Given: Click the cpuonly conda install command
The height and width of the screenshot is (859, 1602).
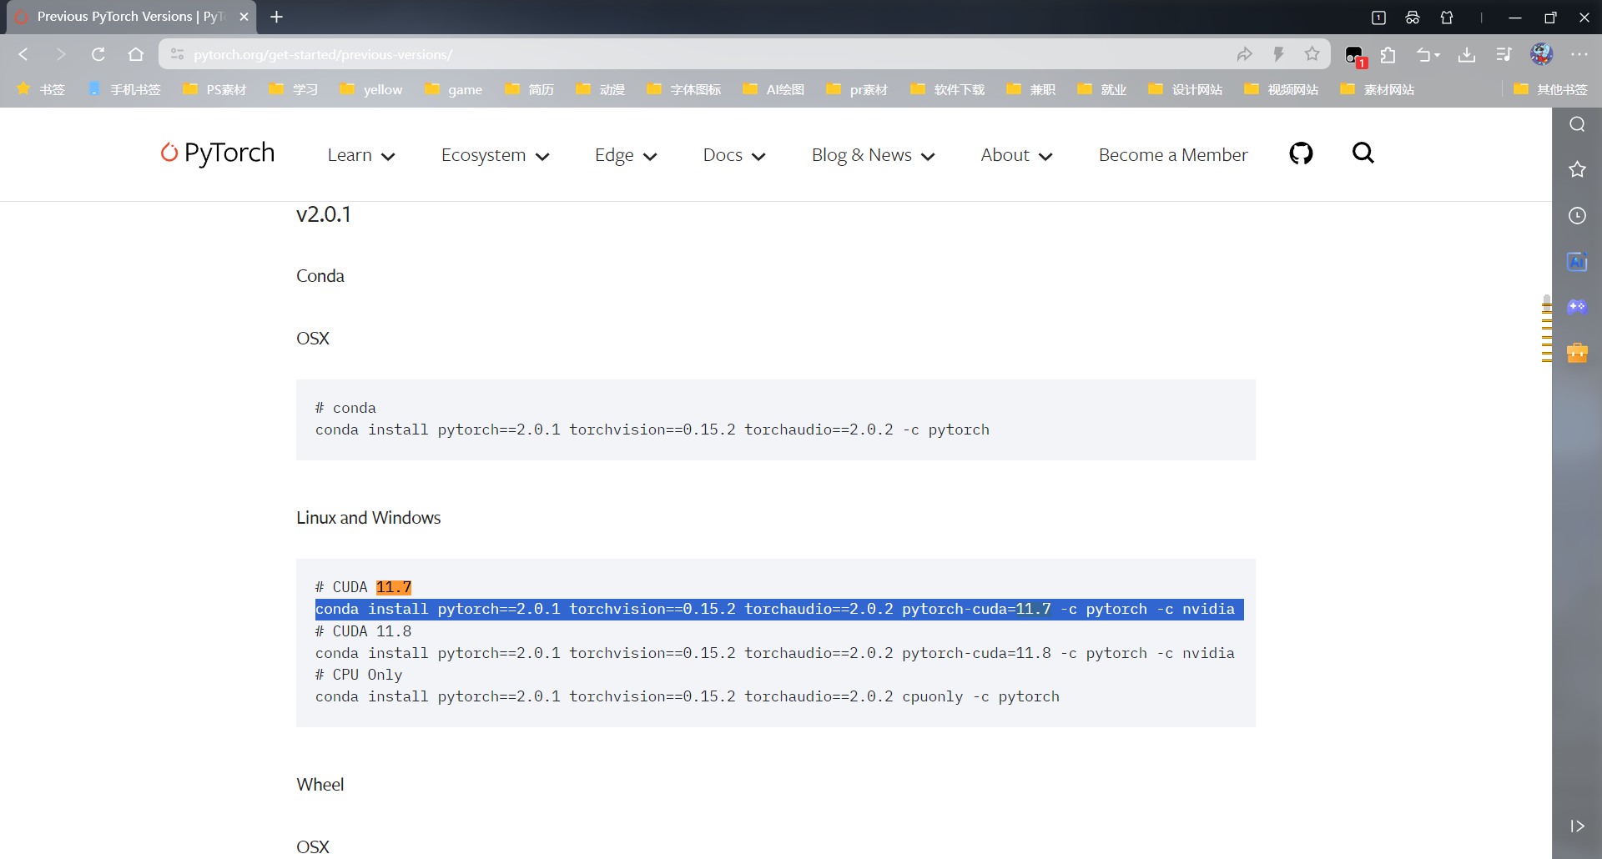Looking at the screenshot, I should [x=688, y=696].
